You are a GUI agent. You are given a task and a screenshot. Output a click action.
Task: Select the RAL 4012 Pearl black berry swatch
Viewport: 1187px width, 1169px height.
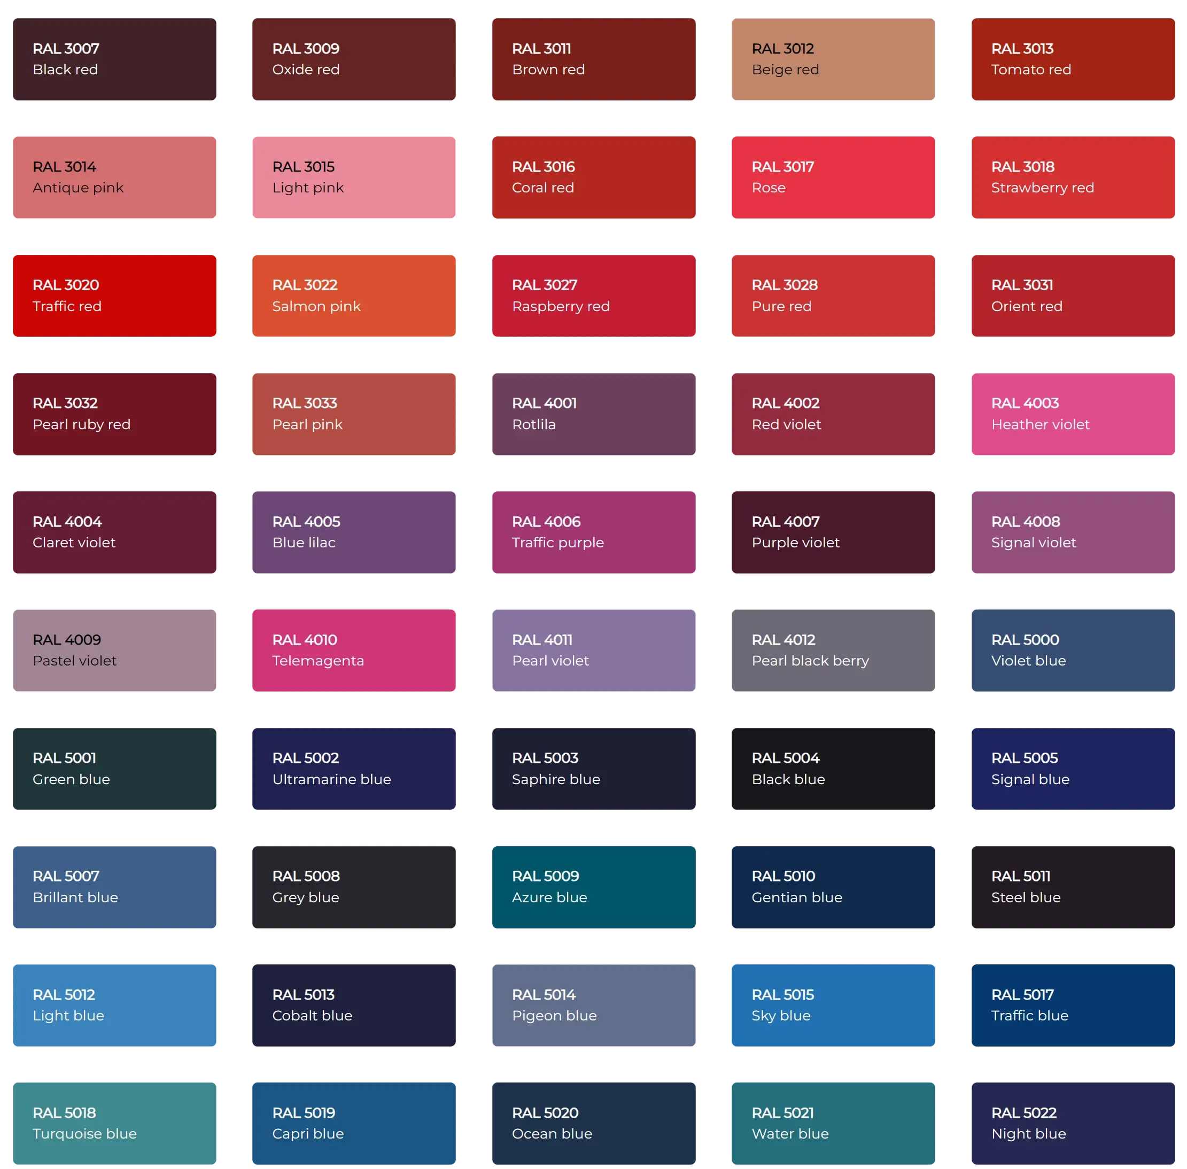(x=833, y=650)
